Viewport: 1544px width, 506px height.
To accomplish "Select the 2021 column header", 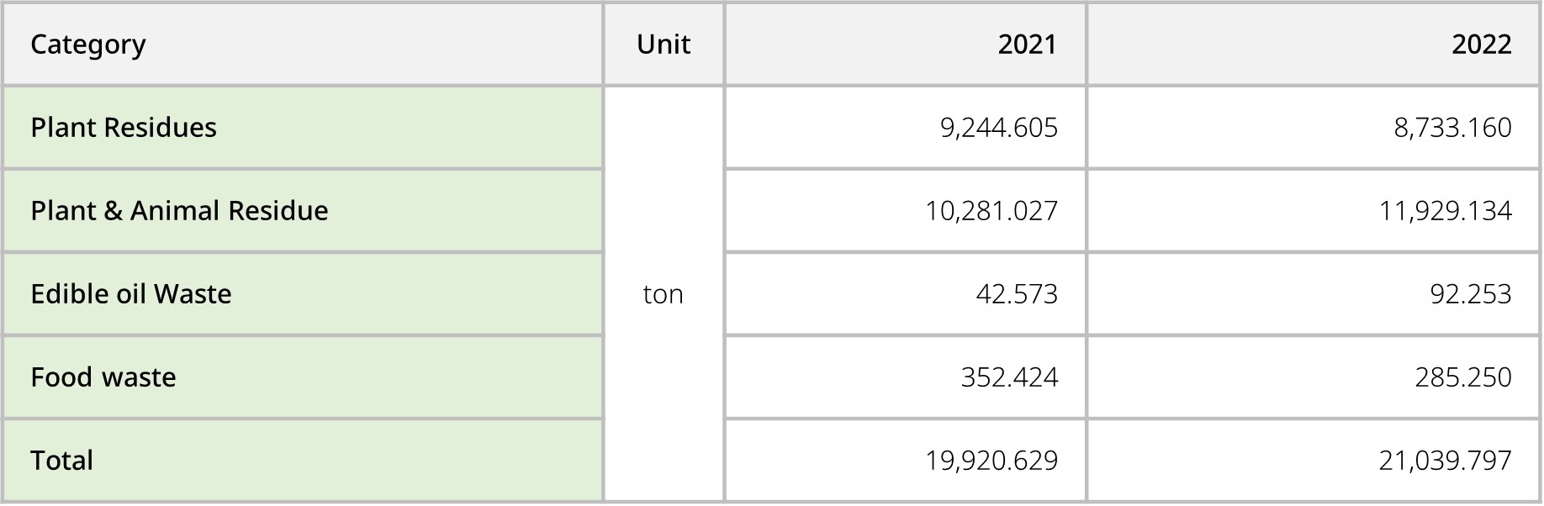I will tap(1027, 44).
